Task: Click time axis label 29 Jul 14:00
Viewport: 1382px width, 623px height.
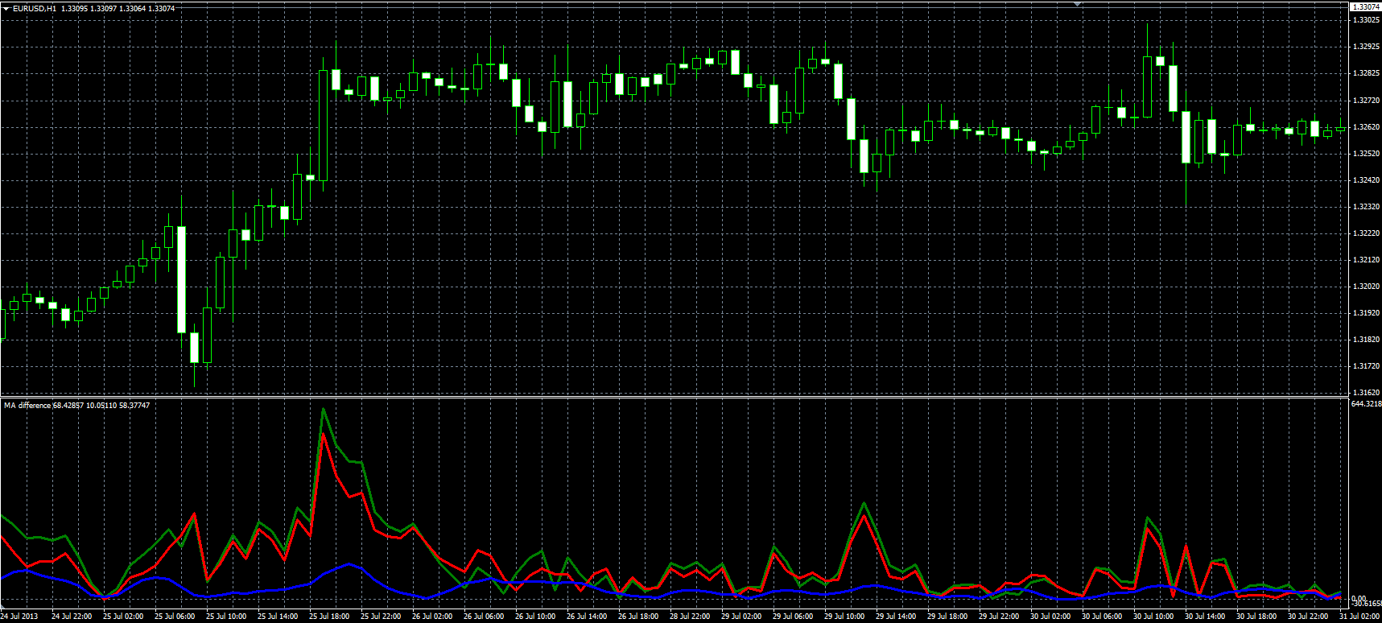Action: click(896, 617)
